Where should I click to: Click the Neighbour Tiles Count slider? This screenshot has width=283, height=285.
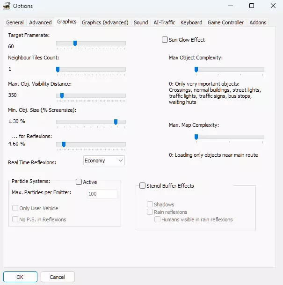point(91,69)
